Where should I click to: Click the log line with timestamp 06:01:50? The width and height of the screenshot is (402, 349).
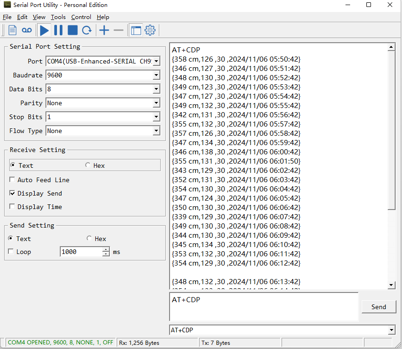pyautogui.click(x=236, y=161)
